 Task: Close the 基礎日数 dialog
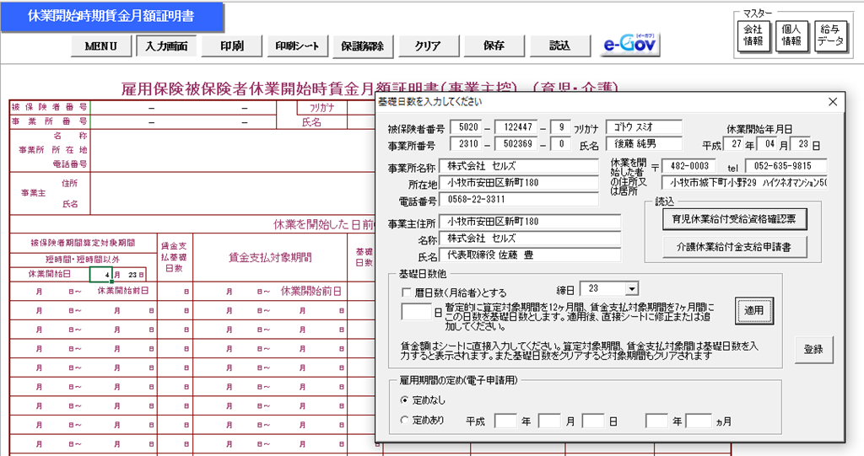(833, 102)
